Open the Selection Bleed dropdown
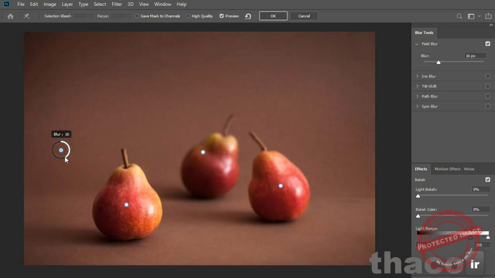Screen dimensions: 495x278 [90, 16]
